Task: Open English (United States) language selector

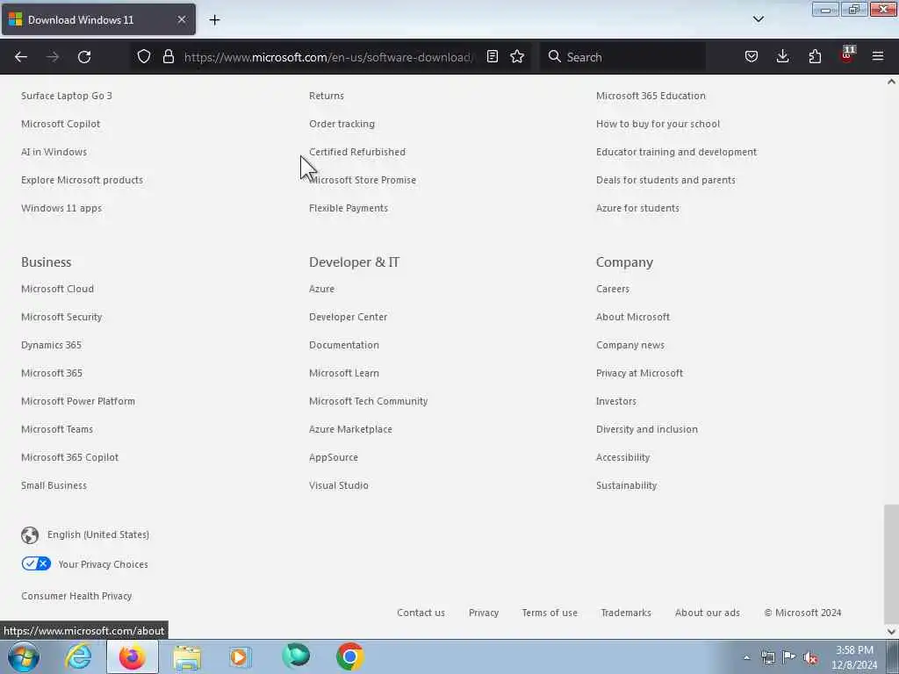Action: (98, 534)
